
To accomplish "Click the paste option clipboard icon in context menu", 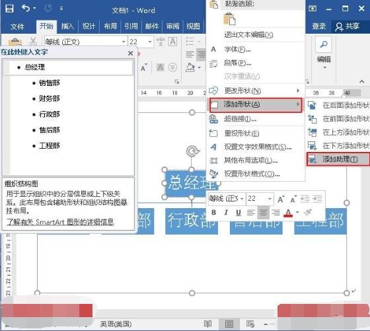I will pyautogui.click(x=229, y=19).
